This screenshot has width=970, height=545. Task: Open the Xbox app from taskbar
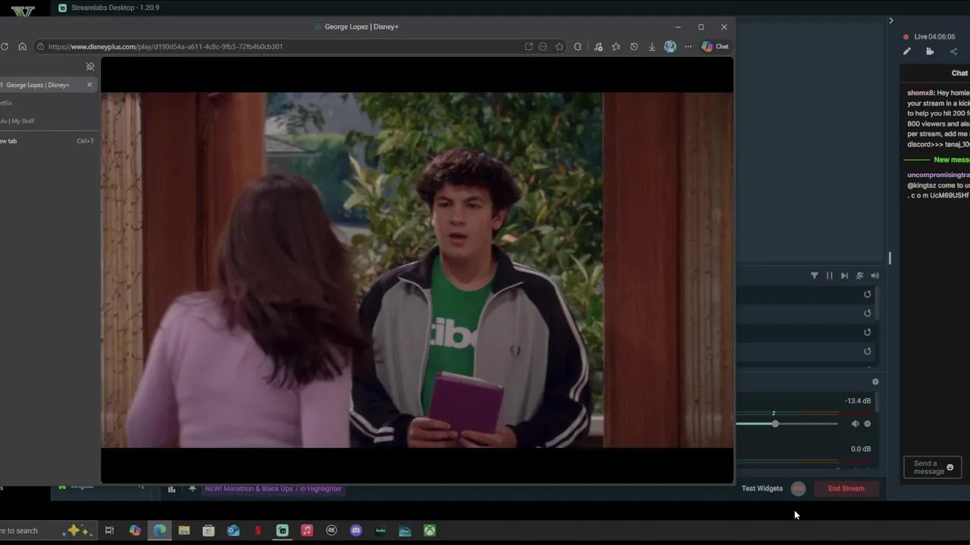(x=430, y=531)
